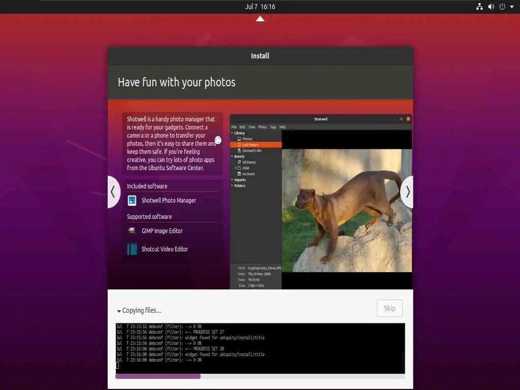520x390 pixels.
Task: Click the installation progress bar
Action: pyautogui.click(x=260, y=376)
